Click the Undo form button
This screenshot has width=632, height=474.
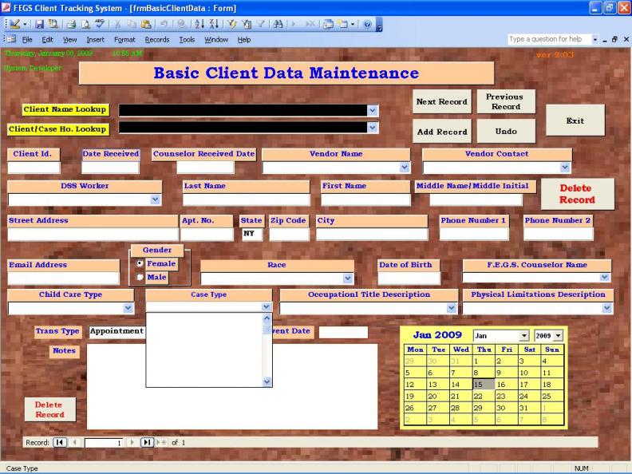(x=506, y=132)
